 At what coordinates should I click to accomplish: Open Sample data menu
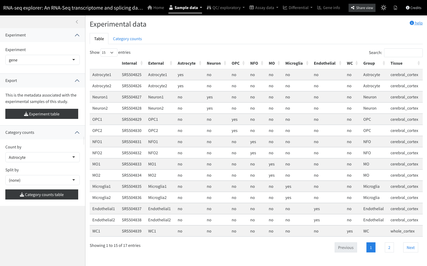[x=185, y=8]
